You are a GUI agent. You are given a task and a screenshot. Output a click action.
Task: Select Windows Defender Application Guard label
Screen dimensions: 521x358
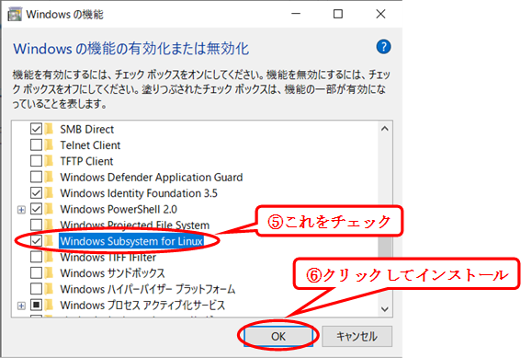[x=152, y=177]
